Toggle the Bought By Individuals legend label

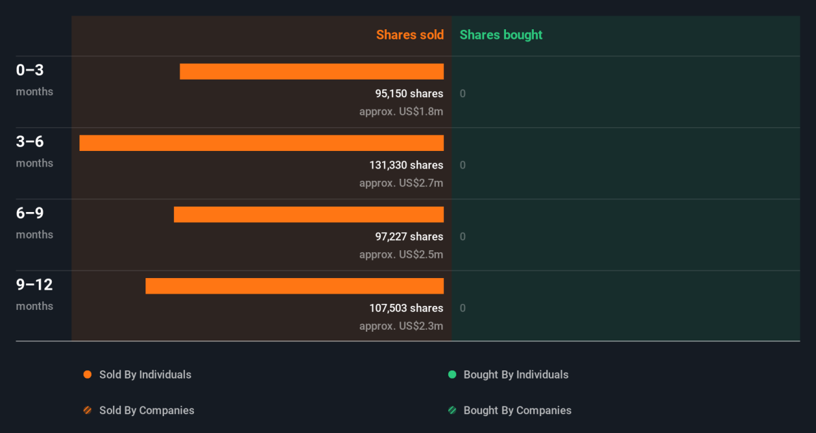516,375
